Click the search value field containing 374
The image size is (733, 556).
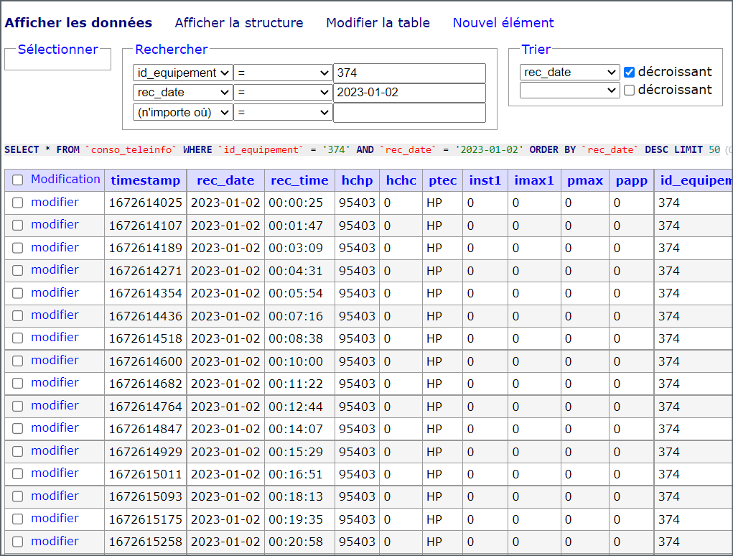pos(409,73)
